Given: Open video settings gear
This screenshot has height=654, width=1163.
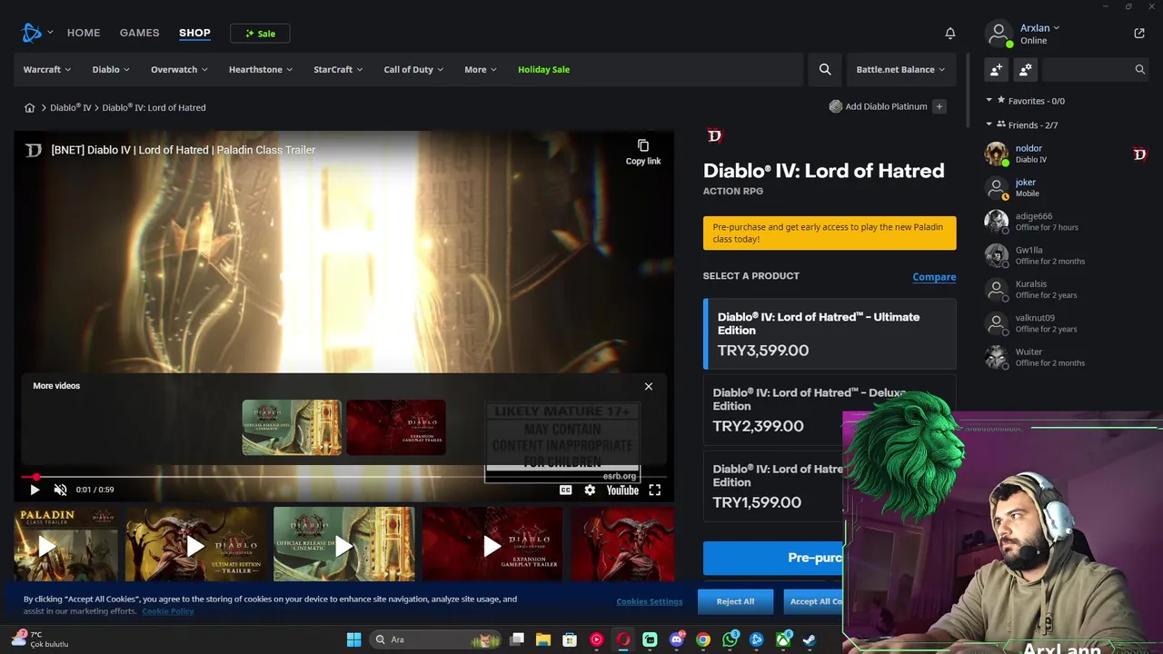Looking at the screenshot, I should pos(590,490).
